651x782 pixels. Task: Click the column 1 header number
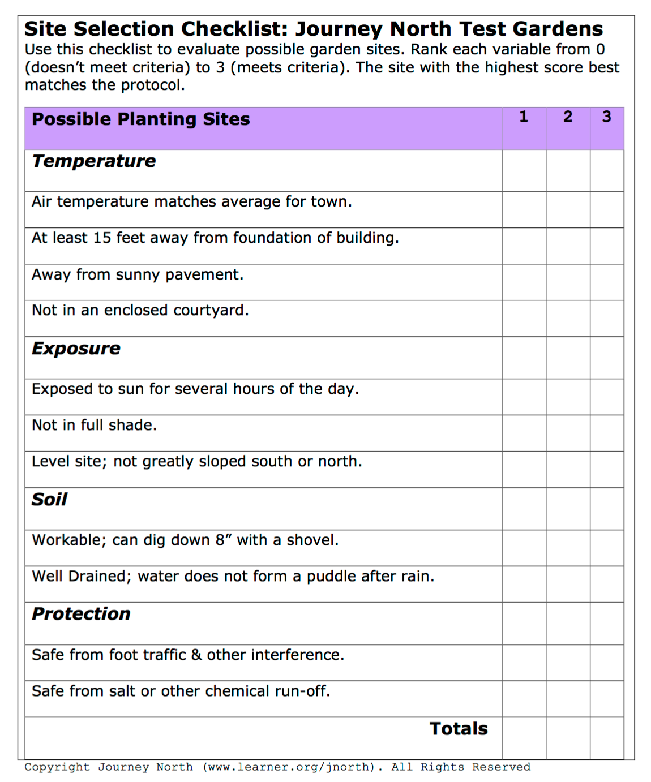524,117
